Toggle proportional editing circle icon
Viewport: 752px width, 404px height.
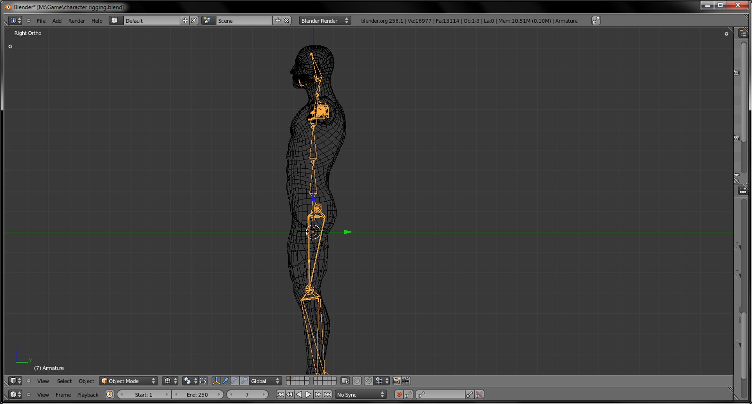357,381
